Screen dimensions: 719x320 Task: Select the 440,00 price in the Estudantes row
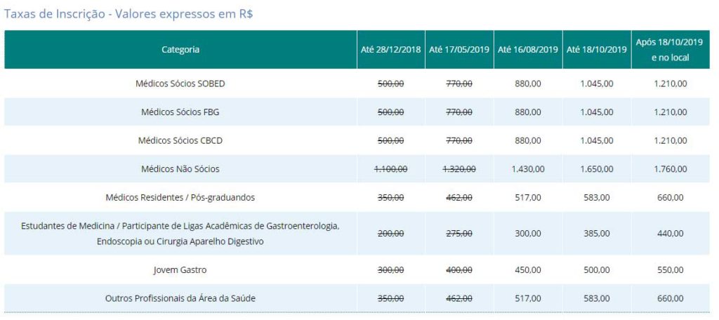pos(668,234)
